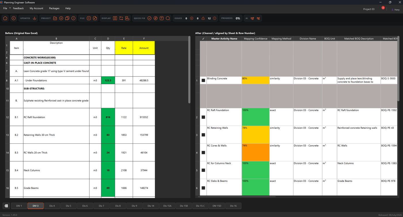The width and height of the screenshot is (403, 217).
Task: Switch to the Div 16 sheet tab
Action: [233, 206]
